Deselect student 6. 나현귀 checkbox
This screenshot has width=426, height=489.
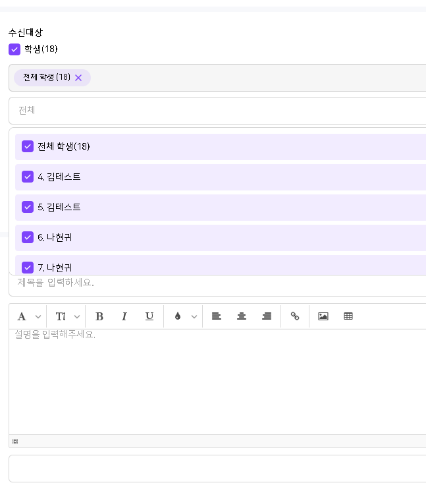(28, 237)
